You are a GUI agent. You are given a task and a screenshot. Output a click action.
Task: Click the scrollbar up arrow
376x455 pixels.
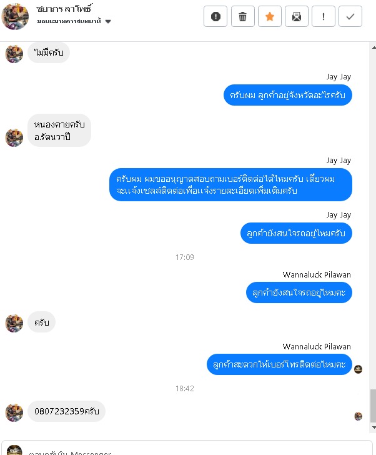[374, 47]
